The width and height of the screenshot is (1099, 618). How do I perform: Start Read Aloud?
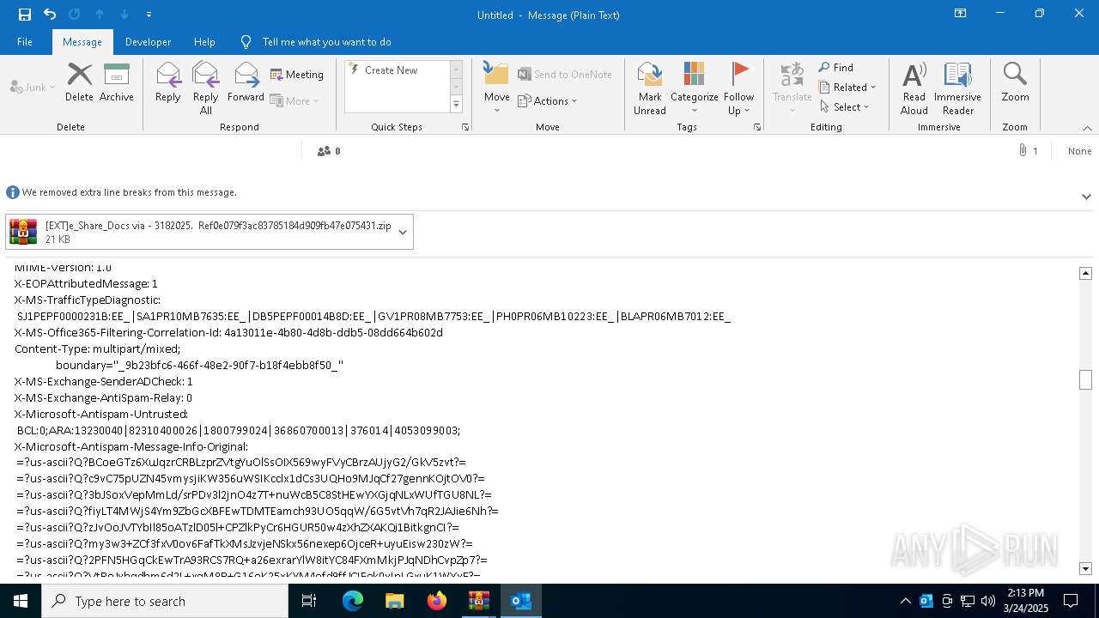pos(914,88)
